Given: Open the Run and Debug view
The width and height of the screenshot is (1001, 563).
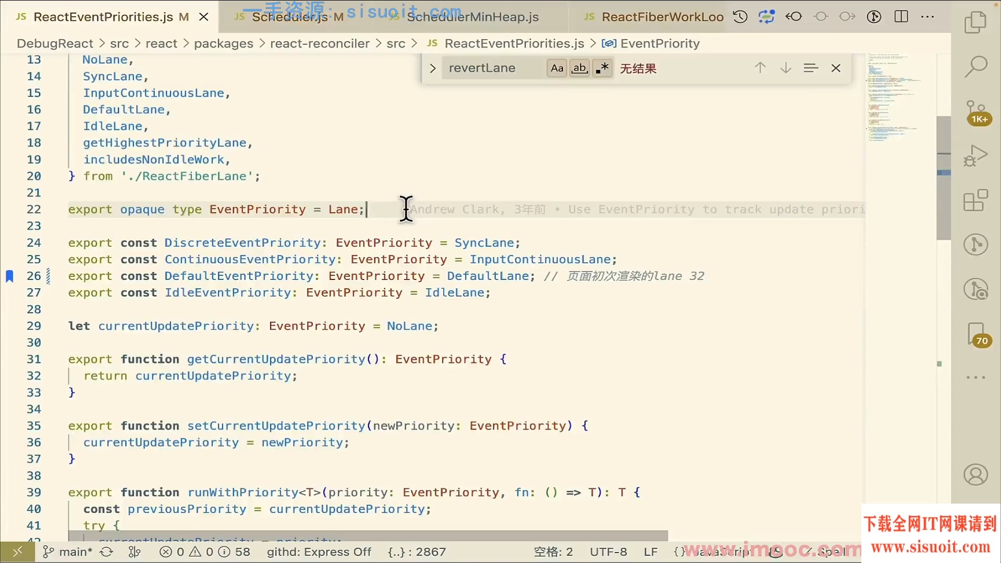Looking at the screenshot, I should coord(975,155).
